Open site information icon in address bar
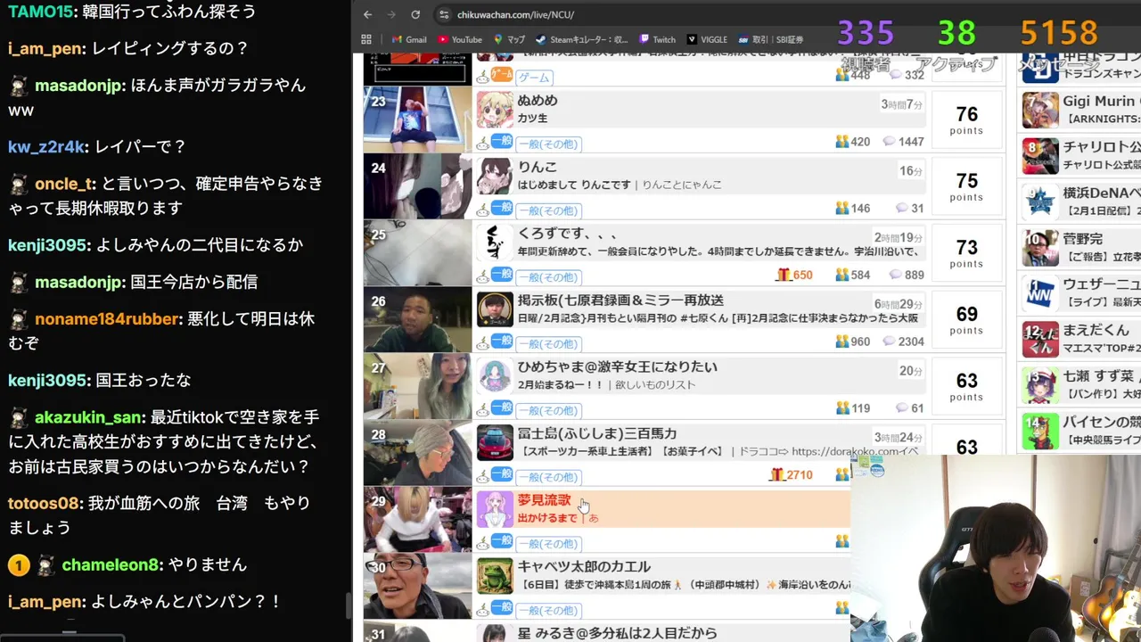 tap(444, 14)
